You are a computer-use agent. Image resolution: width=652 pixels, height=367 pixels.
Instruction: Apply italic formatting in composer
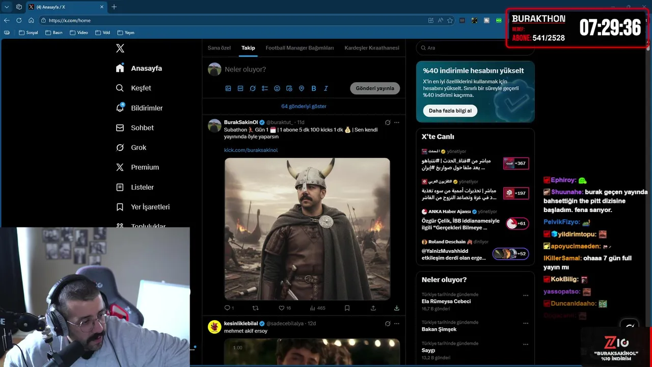[326, 88]
